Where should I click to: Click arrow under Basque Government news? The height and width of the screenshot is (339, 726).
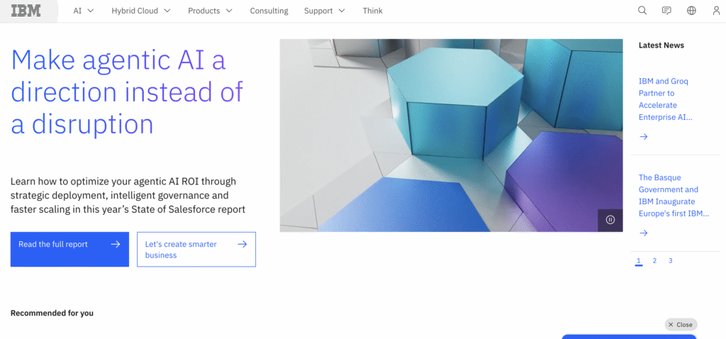[643, 233]
